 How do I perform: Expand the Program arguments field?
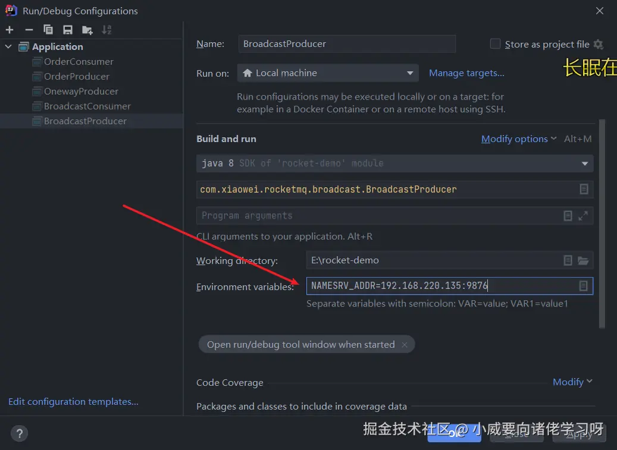click(583, 216)
